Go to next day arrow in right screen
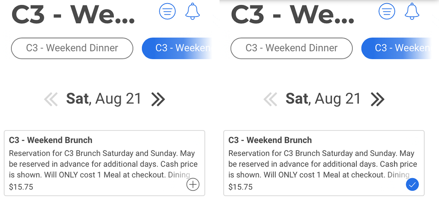The image size is (439, 199). coord(378,99)
